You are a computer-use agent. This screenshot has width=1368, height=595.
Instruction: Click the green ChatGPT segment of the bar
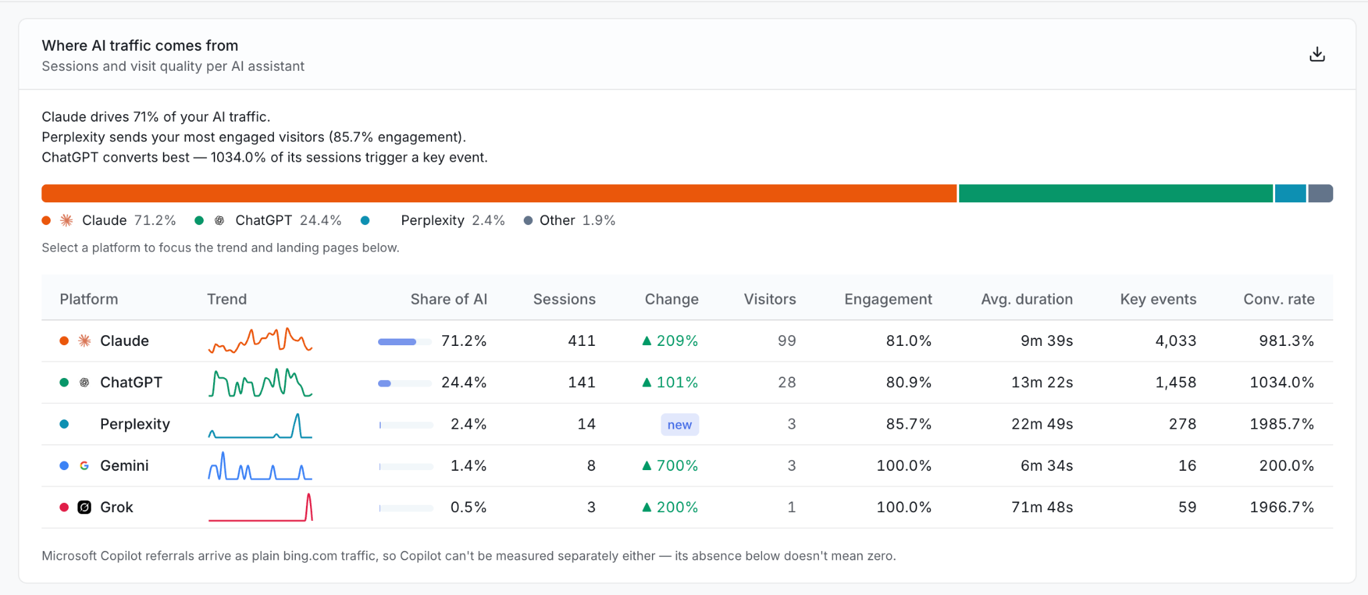(x=1116, y=194)
